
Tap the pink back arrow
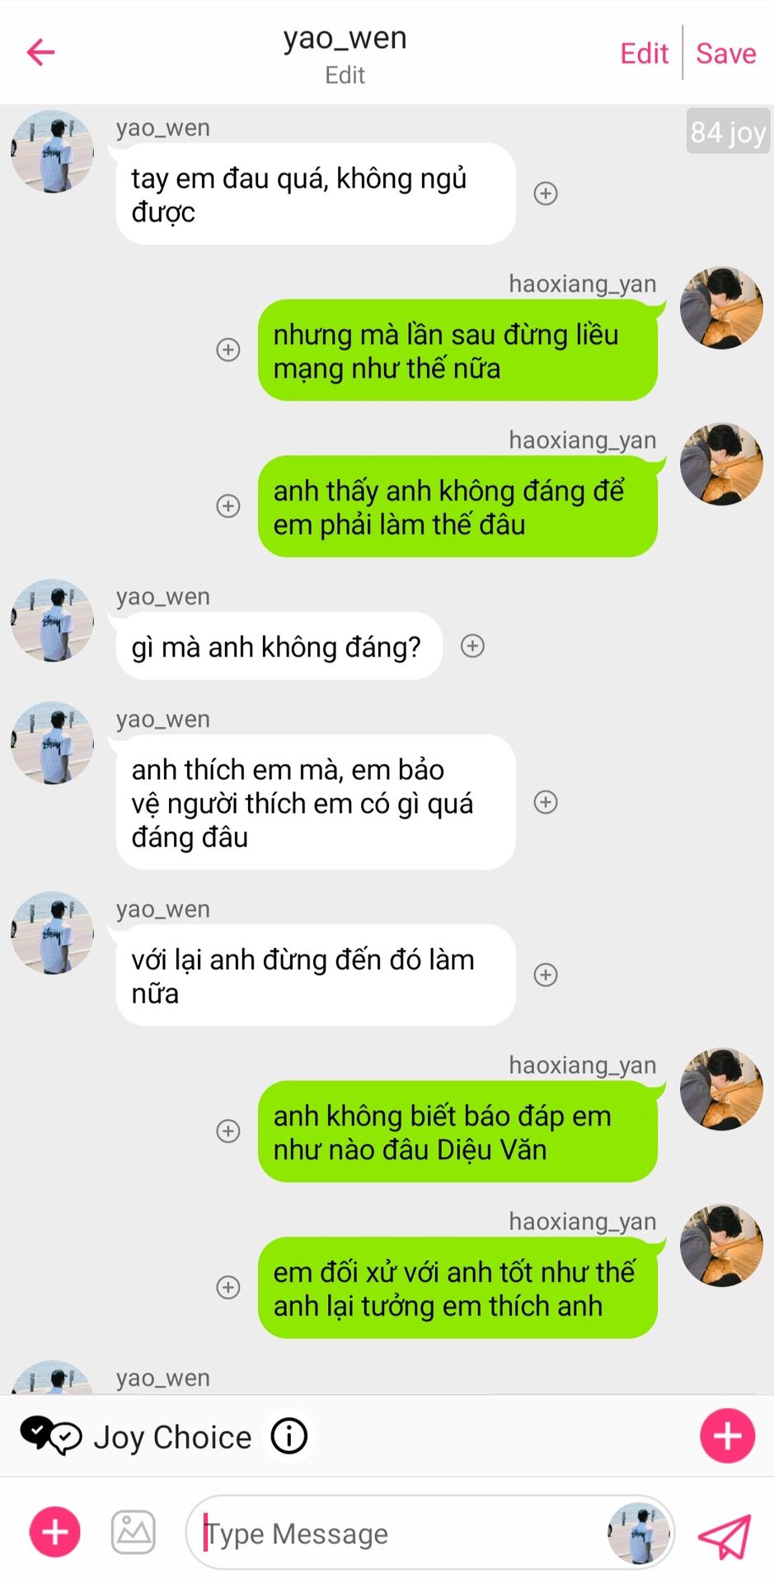pos(40,53)
